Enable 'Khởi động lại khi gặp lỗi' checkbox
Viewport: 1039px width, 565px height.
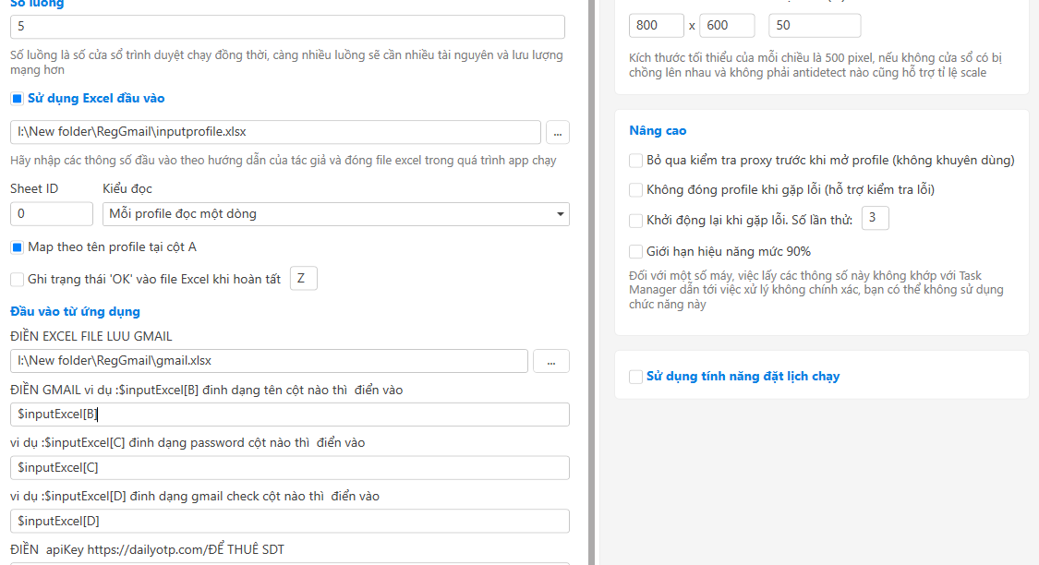635,221
